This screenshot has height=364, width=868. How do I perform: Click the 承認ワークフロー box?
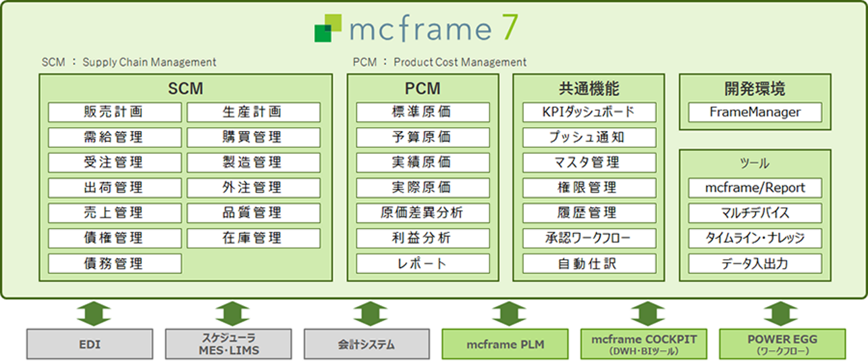point(589,238)
